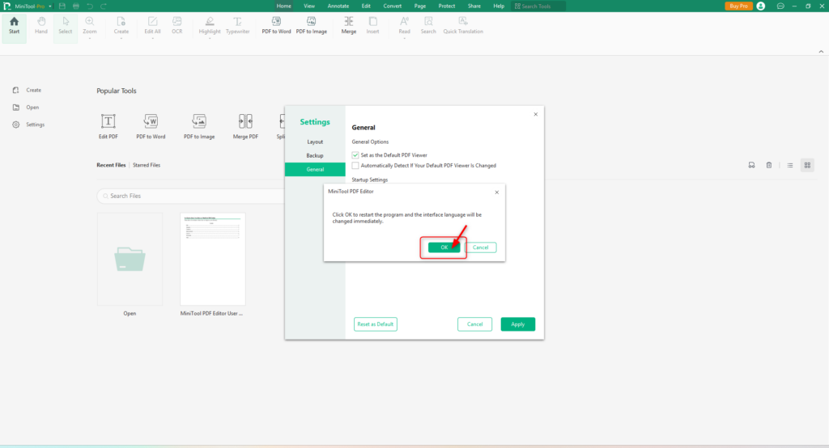The image size is (829, 448).
Task: Launch PDF to Image from the ribbon
Action: tap(312, 25)
